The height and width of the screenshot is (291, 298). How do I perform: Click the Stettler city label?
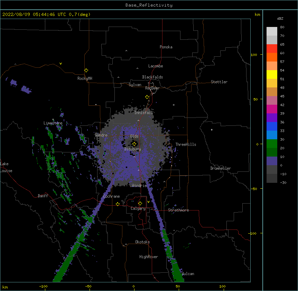pyautogui.click(x=219, y=82)
